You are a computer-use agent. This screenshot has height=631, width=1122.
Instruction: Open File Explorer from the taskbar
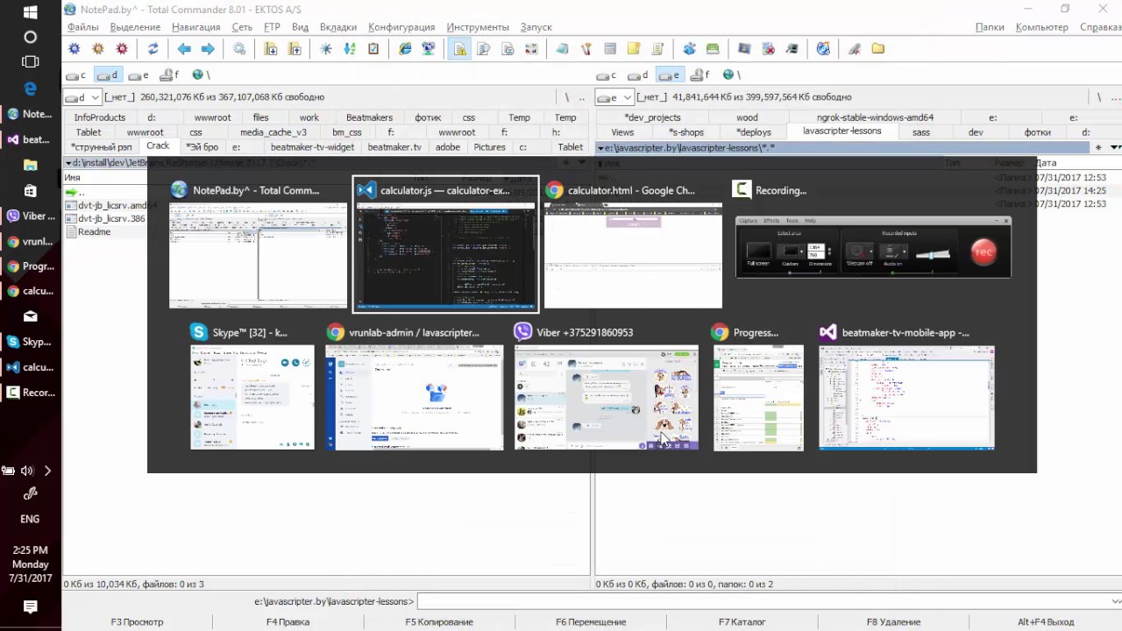(x=30, y=165)
